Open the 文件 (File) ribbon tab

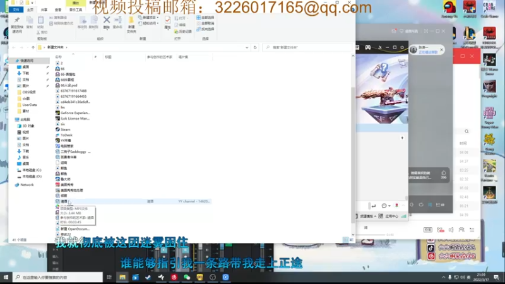pos(16,9)
